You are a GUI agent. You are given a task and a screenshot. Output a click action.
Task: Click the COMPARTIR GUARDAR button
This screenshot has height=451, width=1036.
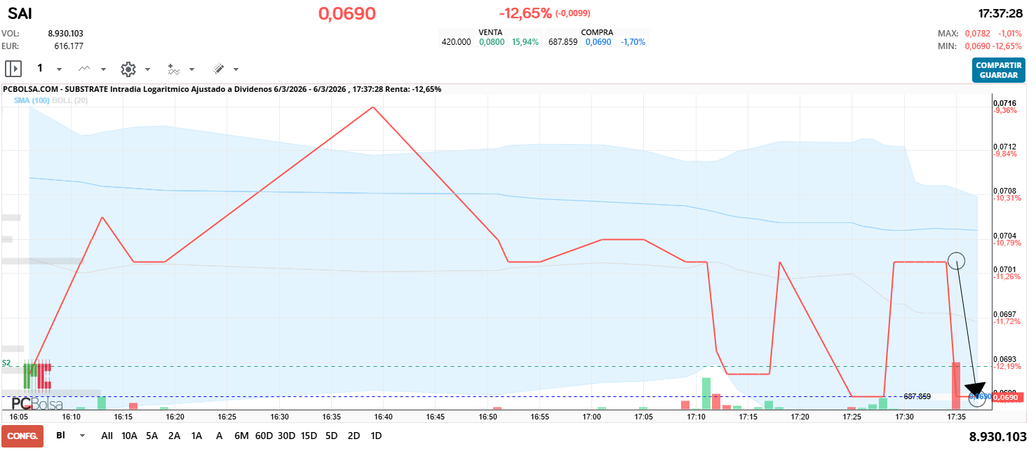coord(997,69)
